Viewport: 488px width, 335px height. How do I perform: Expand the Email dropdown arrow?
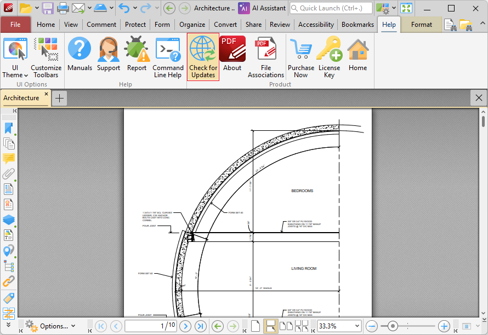click(x=89, y=8)
